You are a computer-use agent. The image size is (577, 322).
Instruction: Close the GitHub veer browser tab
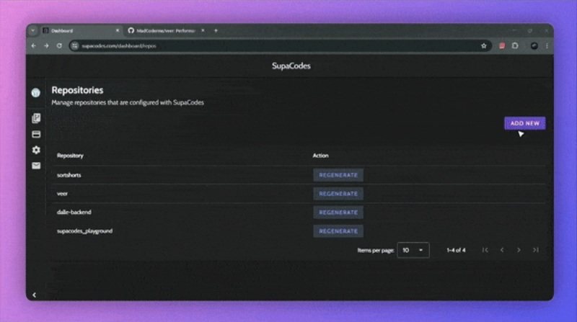(203, 30)
